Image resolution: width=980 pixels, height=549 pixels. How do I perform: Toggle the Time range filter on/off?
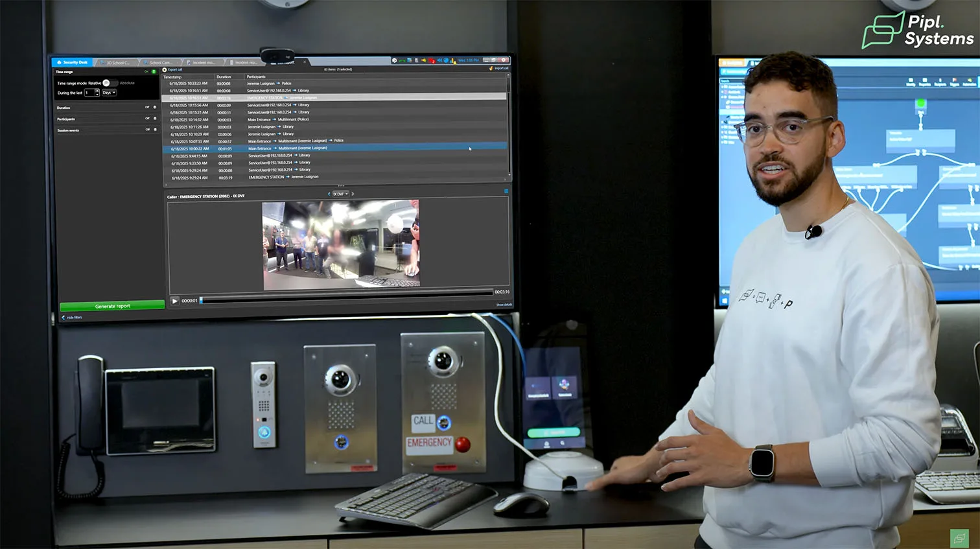(x=154, y=71)
